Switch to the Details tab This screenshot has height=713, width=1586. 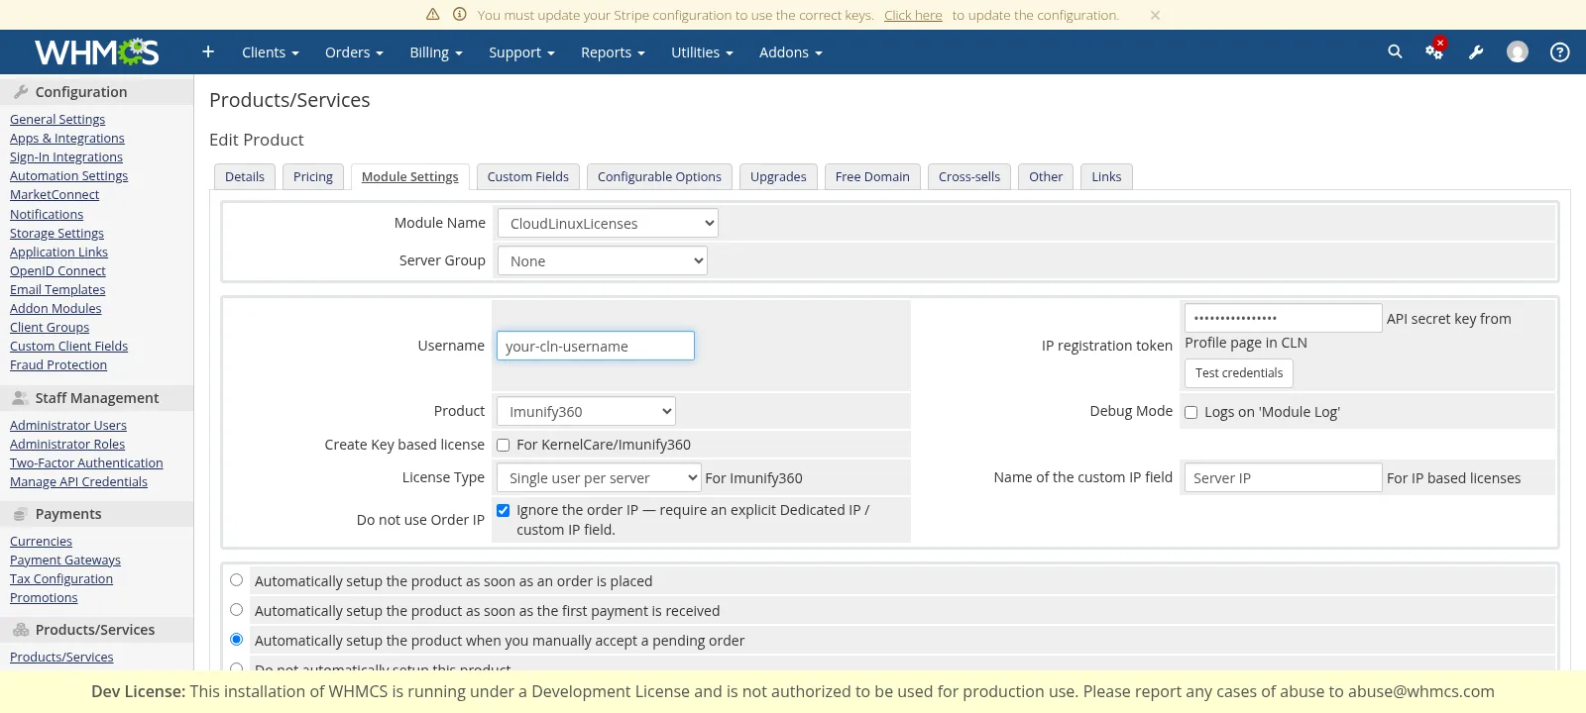[x=245, y=176]
